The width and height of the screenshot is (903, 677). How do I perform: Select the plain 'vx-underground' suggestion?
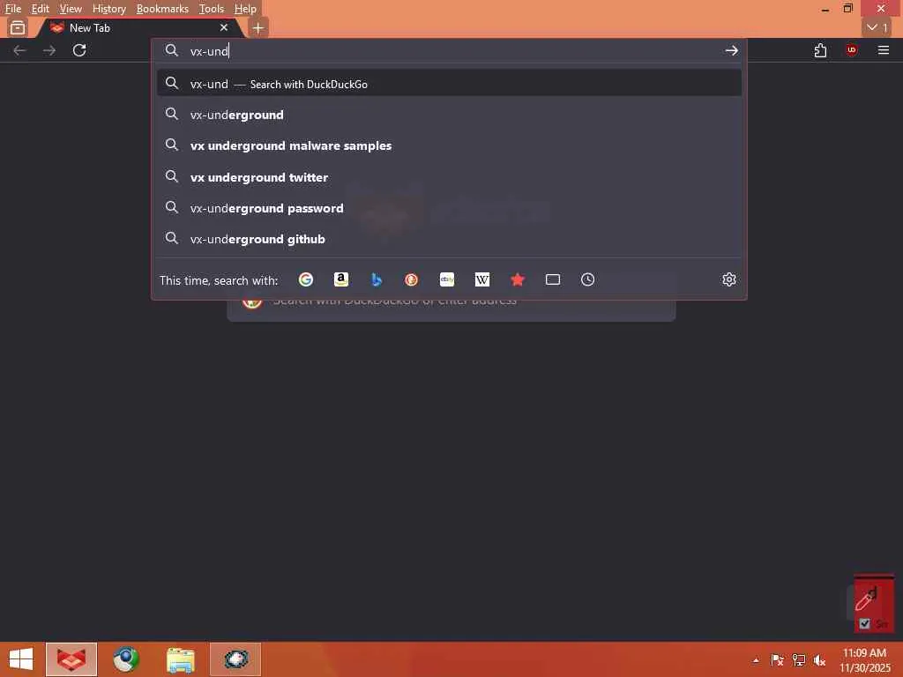(x=449, y=115)
